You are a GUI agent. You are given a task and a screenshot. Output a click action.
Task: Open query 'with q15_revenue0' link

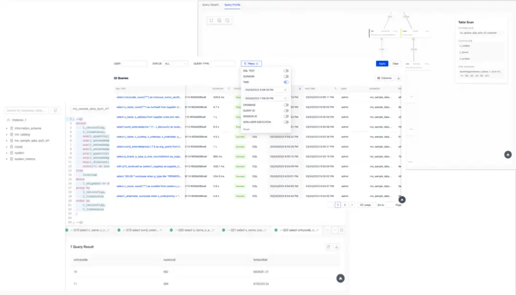pyautogui.click(x=149, y=166)
